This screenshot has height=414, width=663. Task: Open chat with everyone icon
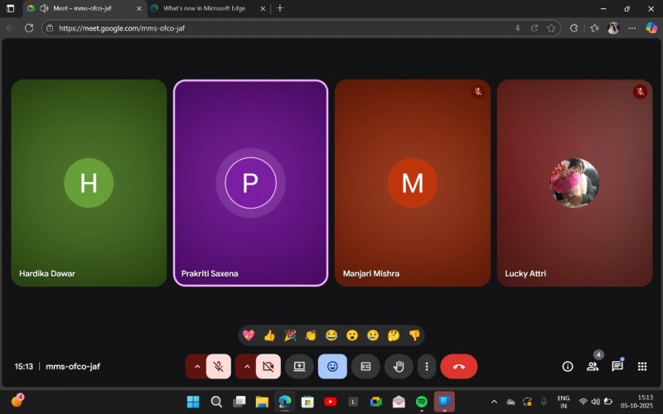pyautogui.click(x=617, y=366)
